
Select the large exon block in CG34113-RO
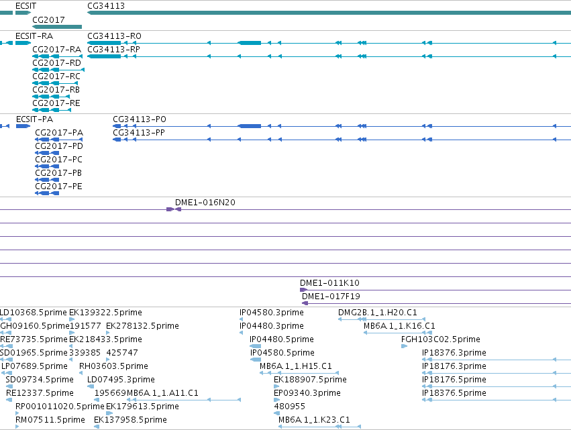click(x=250, y=43)
